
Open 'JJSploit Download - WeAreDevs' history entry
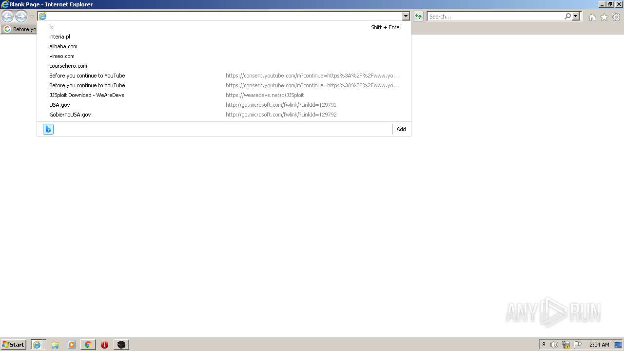pyautogui.click(x=224, y=95)
